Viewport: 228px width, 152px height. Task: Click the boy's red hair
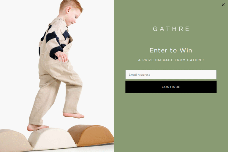pos(71,5)
